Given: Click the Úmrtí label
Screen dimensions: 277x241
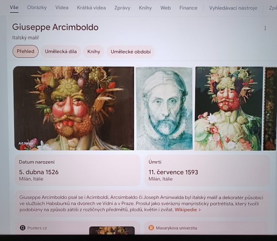Looking at the screenshot, I should [155, 162].
